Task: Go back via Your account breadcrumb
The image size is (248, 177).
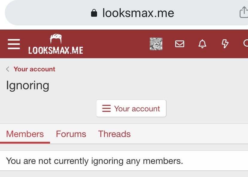Action: tap(34, 69)
